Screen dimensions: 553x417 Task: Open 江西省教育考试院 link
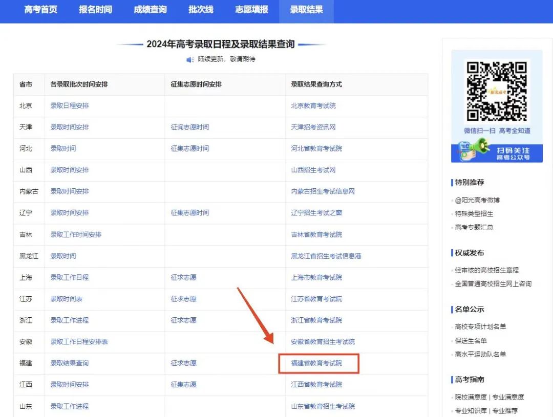[316, 385]
